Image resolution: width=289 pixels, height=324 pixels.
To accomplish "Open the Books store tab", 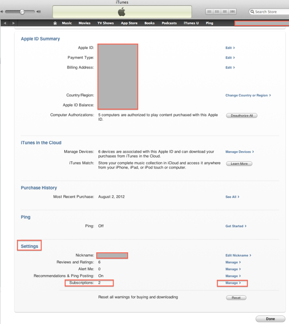I will click(x=149, y=23).
